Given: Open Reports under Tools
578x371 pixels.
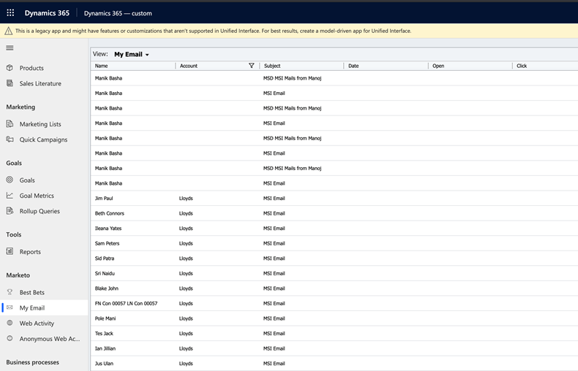Looking at the screenshot, I should pos(30,252).
